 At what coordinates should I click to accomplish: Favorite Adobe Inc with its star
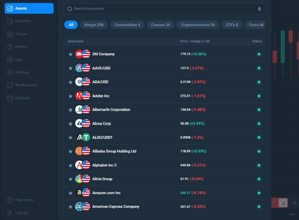click(70, 96)
